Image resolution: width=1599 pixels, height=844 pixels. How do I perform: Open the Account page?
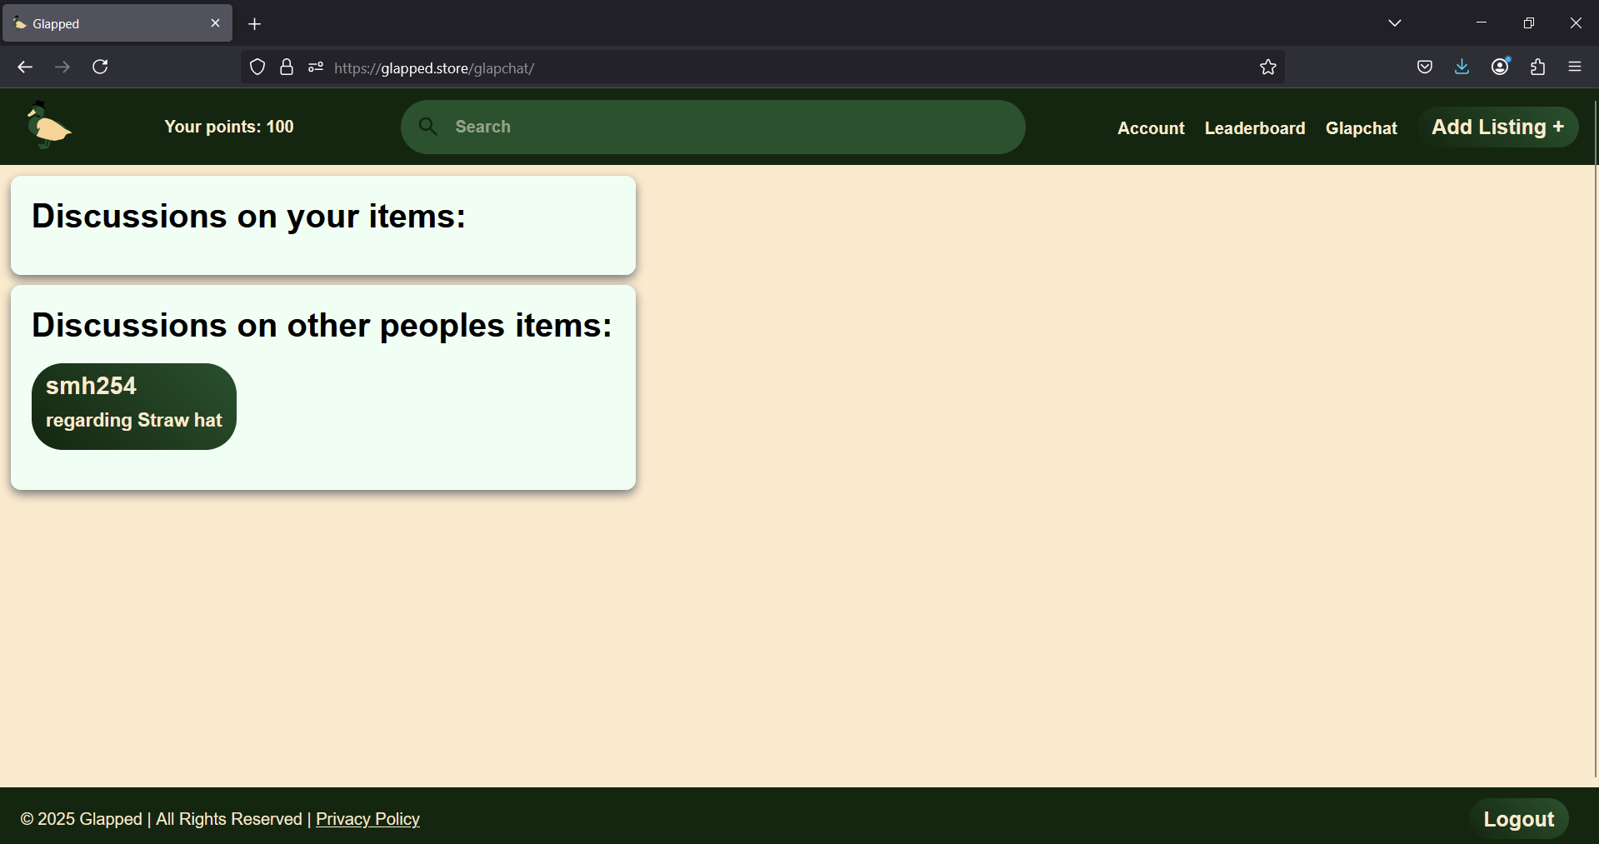(1151, 128)
